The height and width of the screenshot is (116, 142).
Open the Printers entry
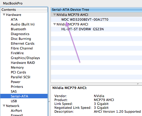[x=17, y=87]
